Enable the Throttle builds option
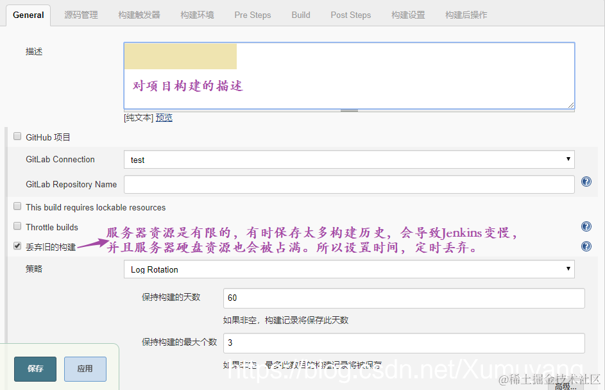Image resolution: width=605 pixels, height=390 pixels. click(17, 226)
